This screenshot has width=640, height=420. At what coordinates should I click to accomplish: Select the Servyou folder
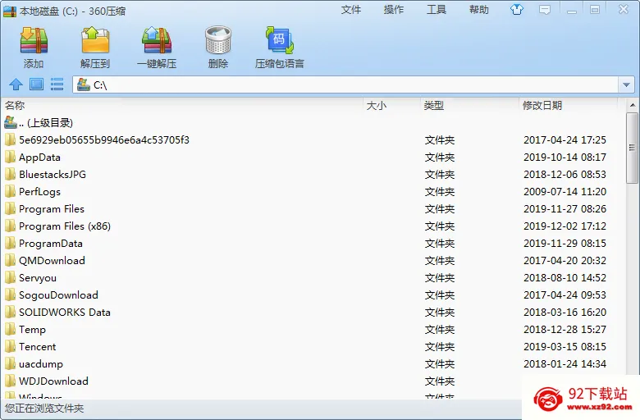38,278
